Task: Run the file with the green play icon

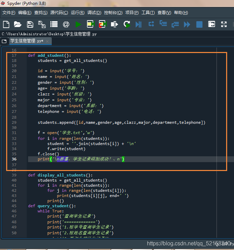Action: click(x=78, y=25)
